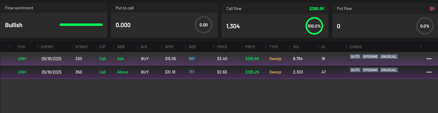Click the OPENING tag on the second row
Screen dimensions: 438x113
[x=370, y=70]
